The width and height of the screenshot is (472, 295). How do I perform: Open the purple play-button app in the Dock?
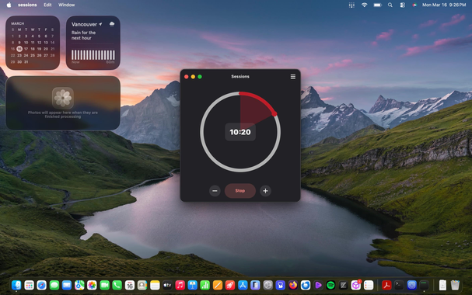click(x=318, y=285)
